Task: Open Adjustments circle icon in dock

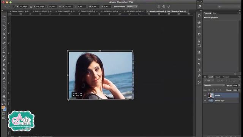Action: pyautogui.click(x=199, y=34)
